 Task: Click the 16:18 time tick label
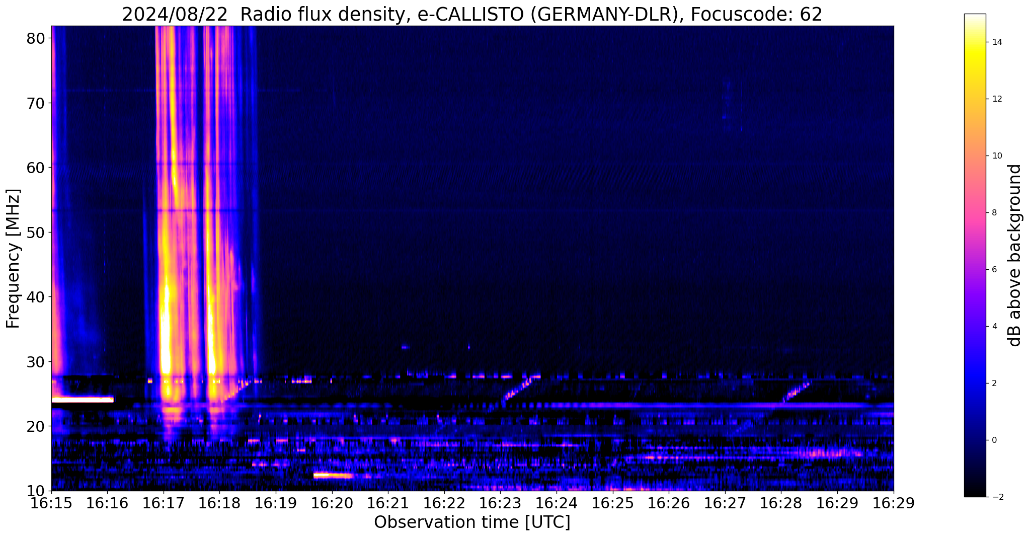[219, 503]
